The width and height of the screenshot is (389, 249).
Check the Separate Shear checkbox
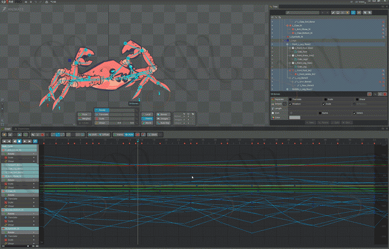[357, 99]
